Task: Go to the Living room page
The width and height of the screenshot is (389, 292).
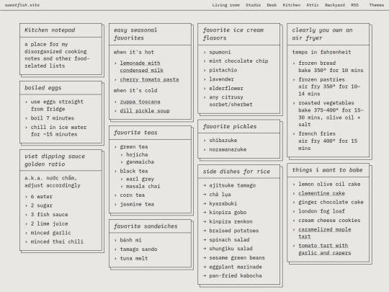Action: 225,5
